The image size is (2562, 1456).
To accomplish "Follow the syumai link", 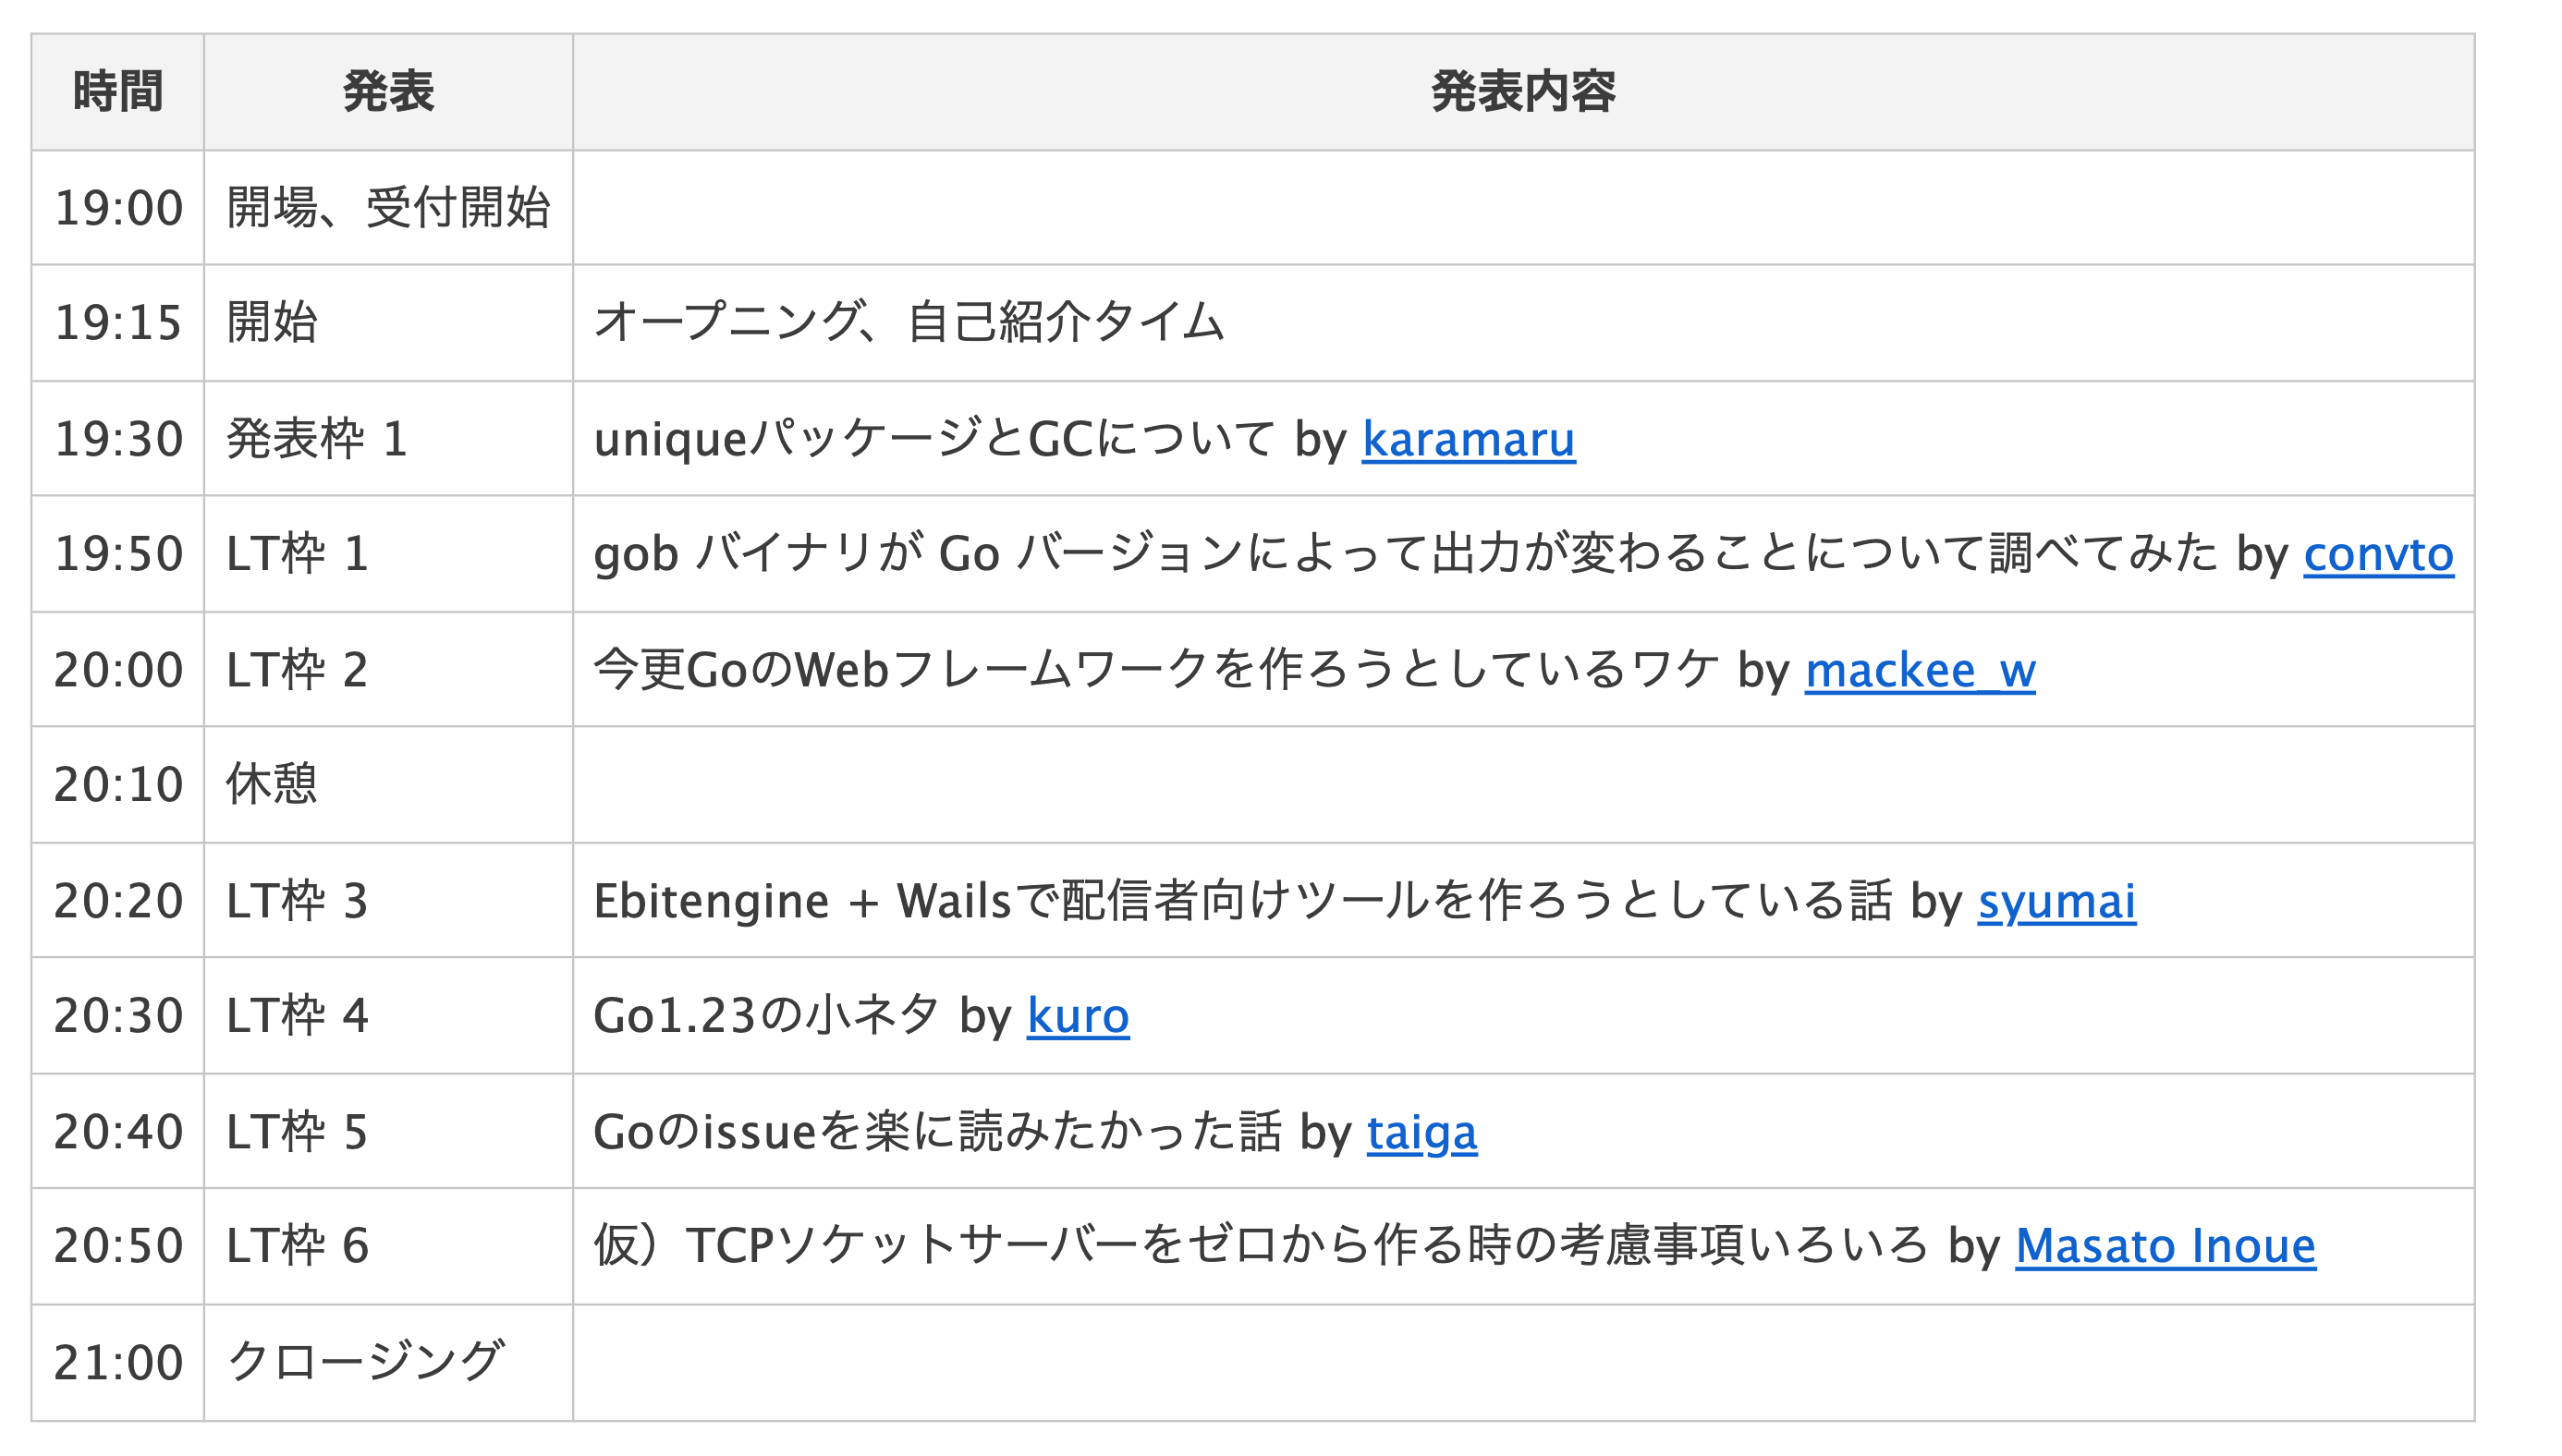I will (2056, 901).
